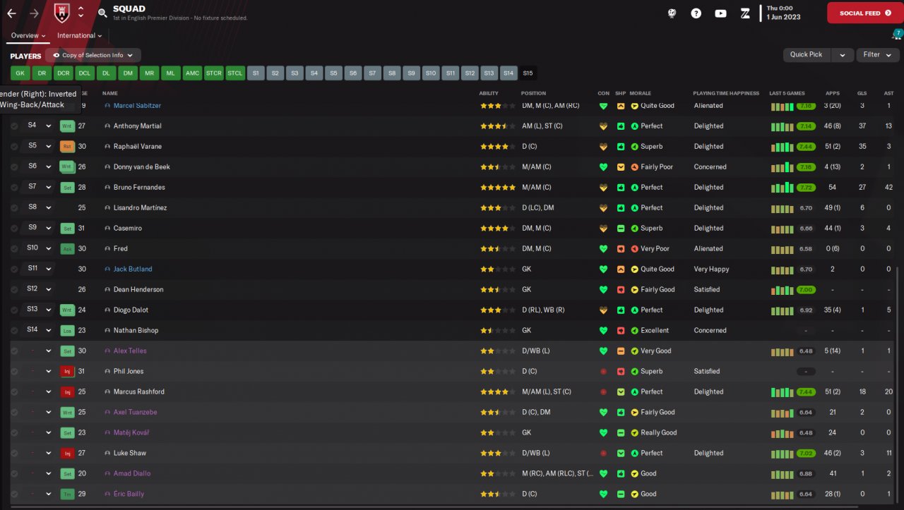This screenshot has height=510, width=904.
Task: Click Raphaël Varane's orange Rst status icon
Action: coord(67,147)
